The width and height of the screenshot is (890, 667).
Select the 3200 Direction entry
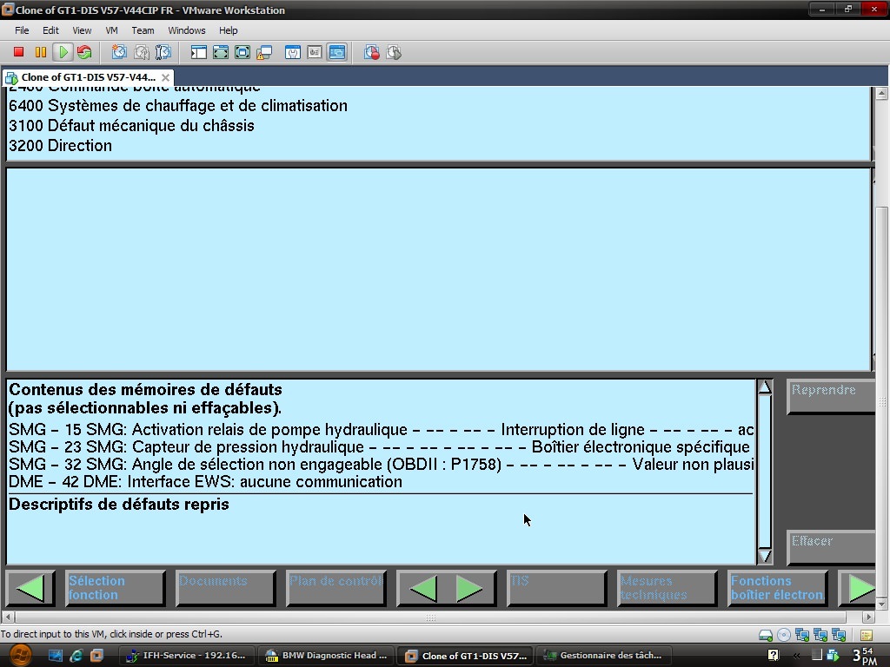60,145
